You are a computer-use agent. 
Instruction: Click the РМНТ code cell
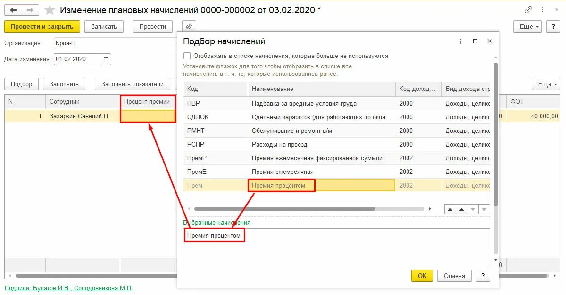pyautogui.click(x=216, y=131)
